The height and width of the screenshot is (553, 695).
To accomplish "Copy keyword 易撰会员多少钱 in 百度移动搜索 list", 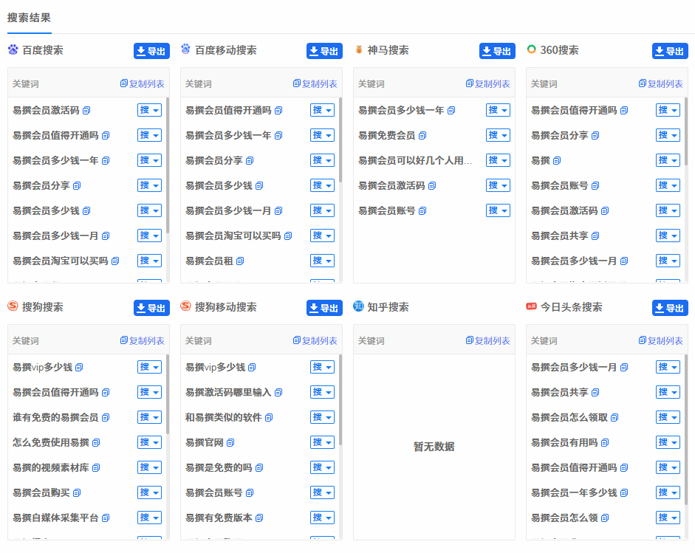I will (259, 185).
